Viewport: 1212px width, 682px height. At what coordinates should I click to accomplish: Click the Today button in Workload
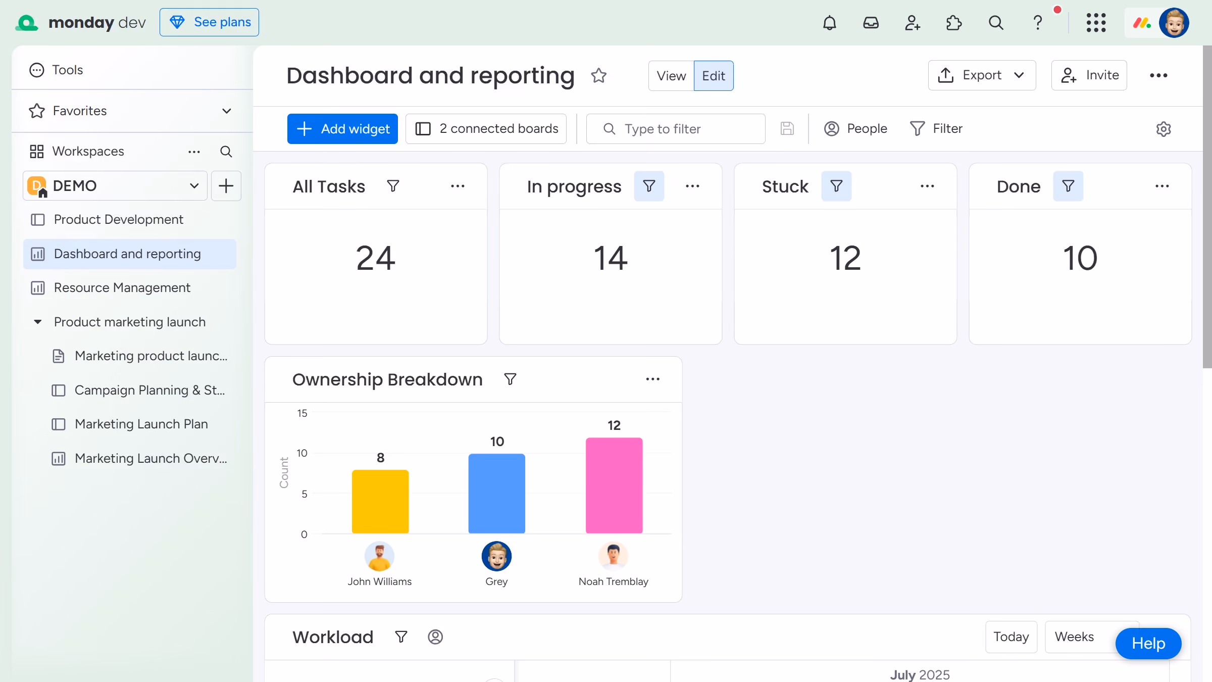1011,637
